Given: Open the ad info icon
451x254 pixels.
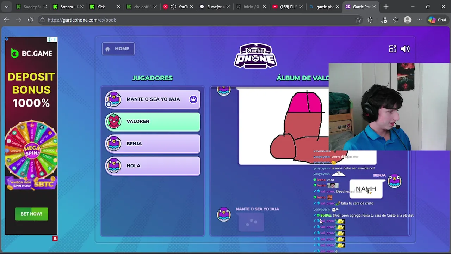Looking at the screenshot, I should point(50,40).
